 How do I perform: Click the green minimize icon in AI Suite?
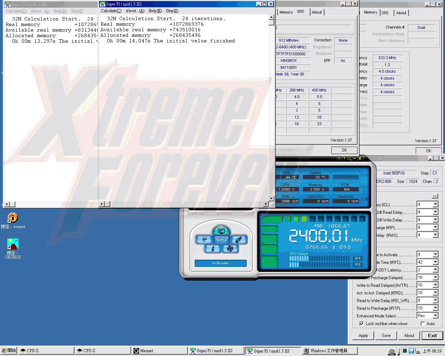point(355,159)
